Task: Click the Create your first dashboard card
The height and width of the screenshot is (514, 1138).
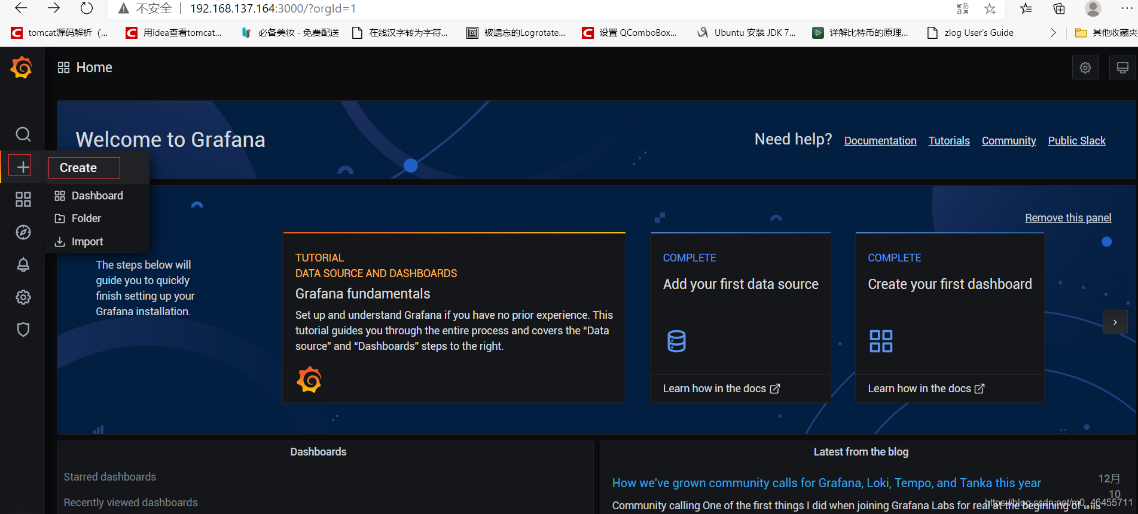Action: tap(950, 318)
